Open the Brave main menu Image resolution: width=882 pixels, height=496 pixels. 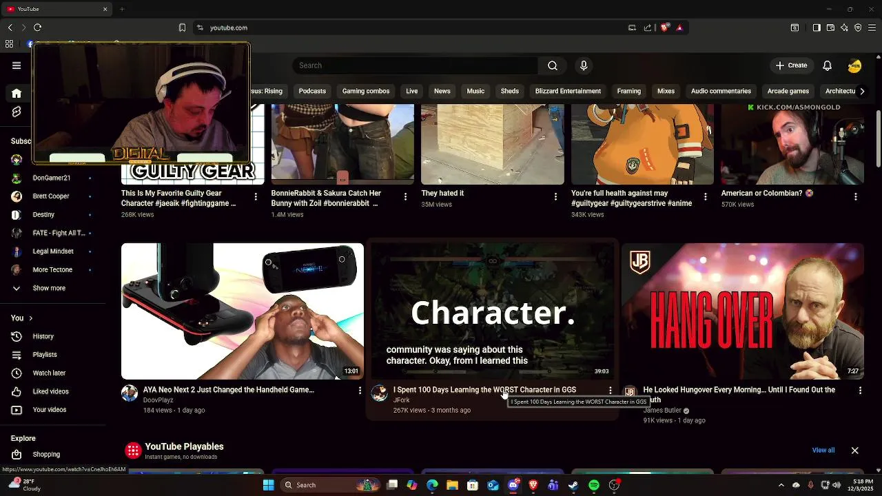coord(872,28)
